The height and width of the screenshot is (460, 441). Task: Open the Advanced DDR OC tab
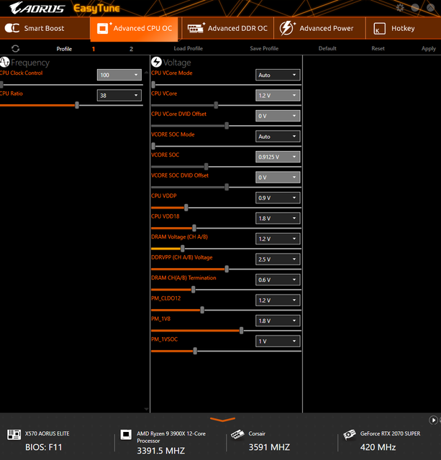(227, 29)
